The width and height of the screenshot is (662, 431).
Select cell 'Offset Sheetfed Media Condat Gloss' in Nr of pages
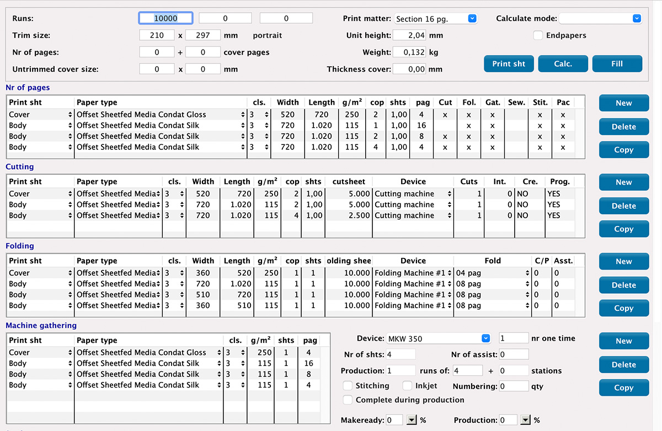coord(141,115)
